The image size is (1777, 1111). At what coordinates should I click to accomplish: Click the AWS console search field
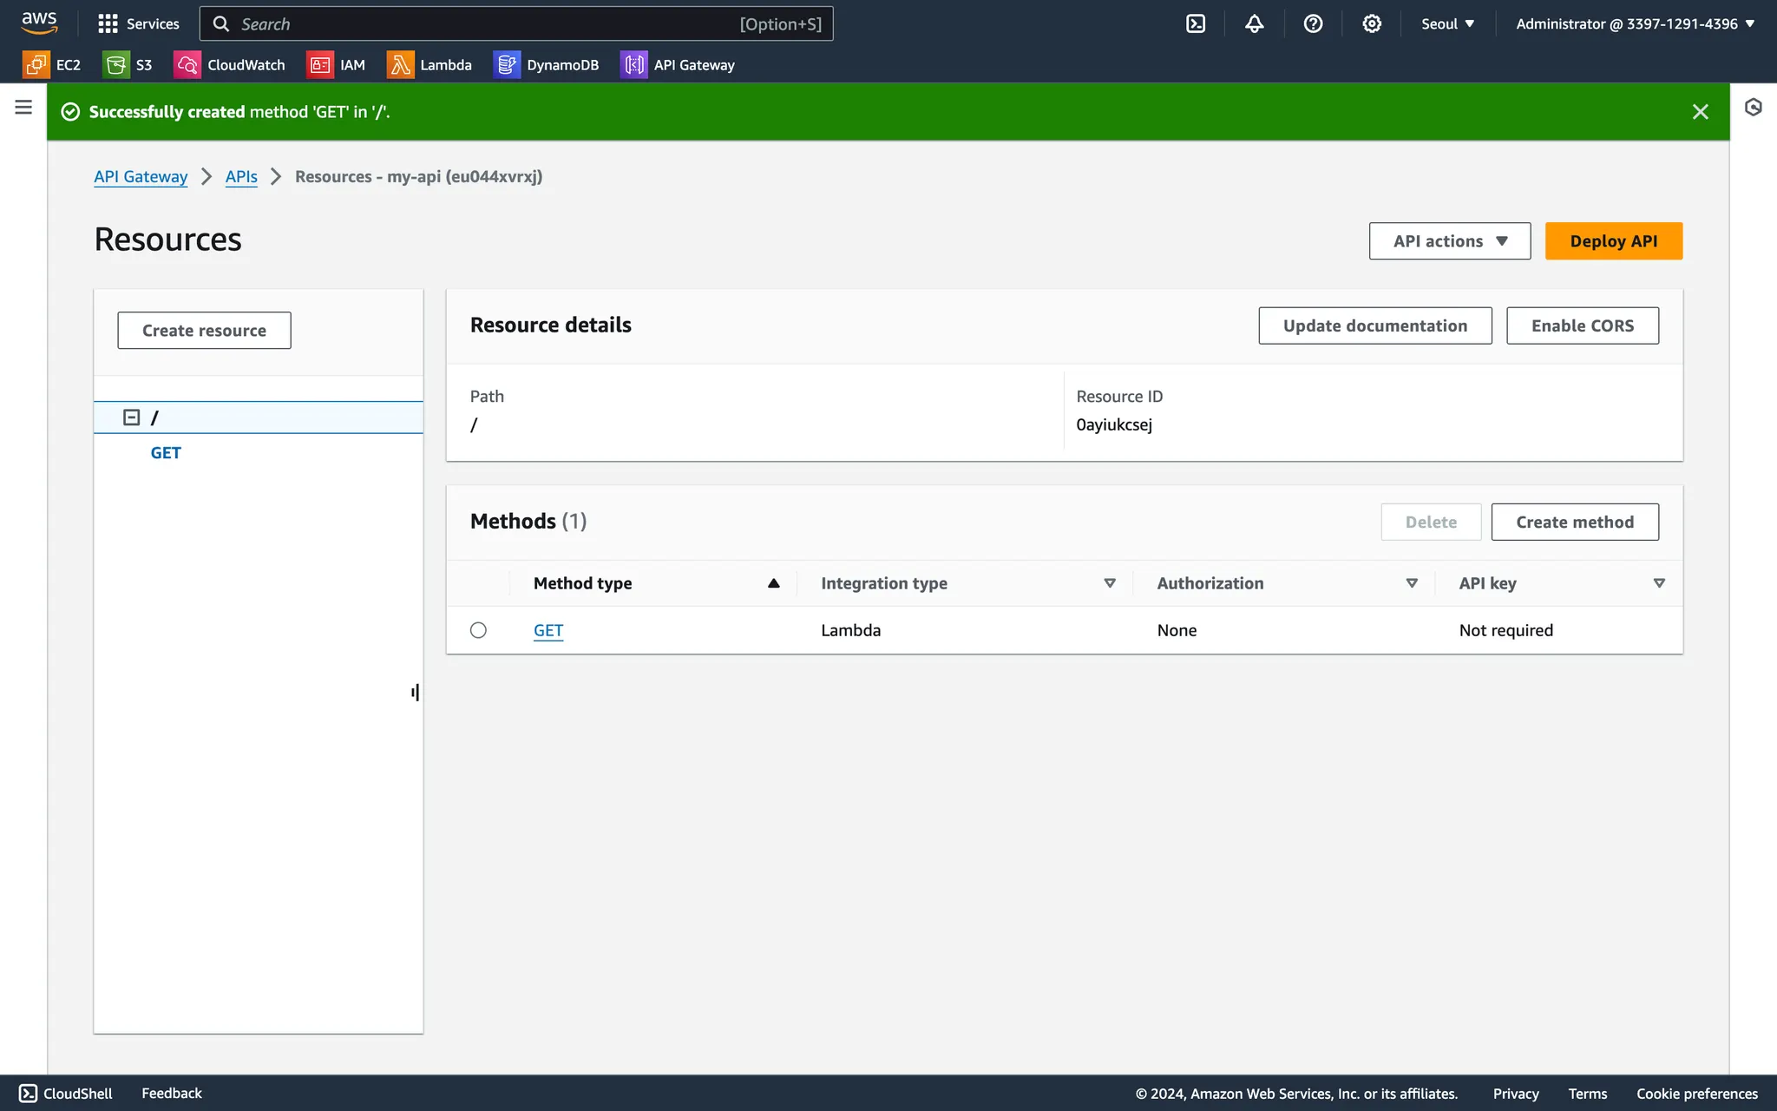point(515,24)
